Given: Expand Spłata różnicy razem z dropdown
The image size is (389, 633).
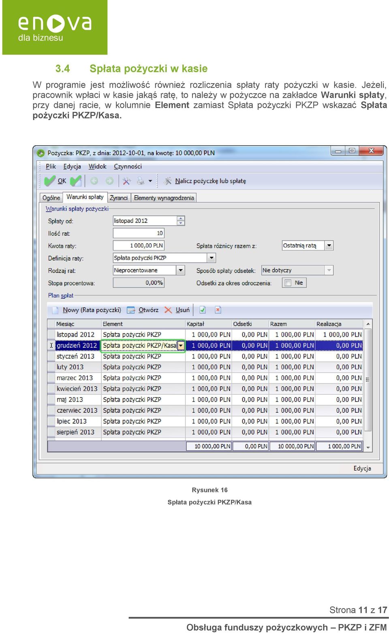Looking at the screenshot, I should click(x=329, y=245).
